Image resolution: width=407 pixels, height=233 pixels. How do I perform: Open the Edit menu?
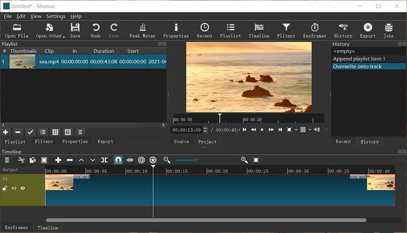coord(21,16)
